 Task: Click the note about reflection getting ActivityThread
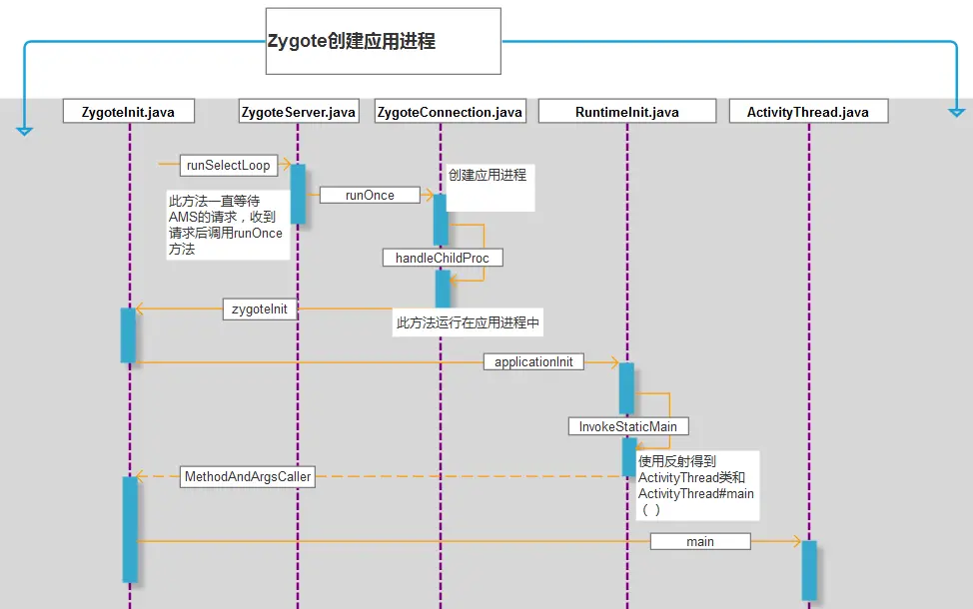[x=697, y=485]
